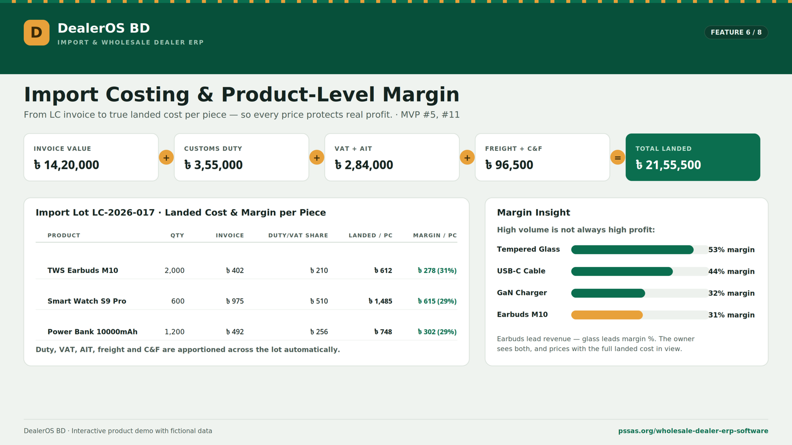Image resolution: width=792 pixels, height=445 pixels.
Task: Select the Freight + C&F card
Action: [x=543, y=157]
